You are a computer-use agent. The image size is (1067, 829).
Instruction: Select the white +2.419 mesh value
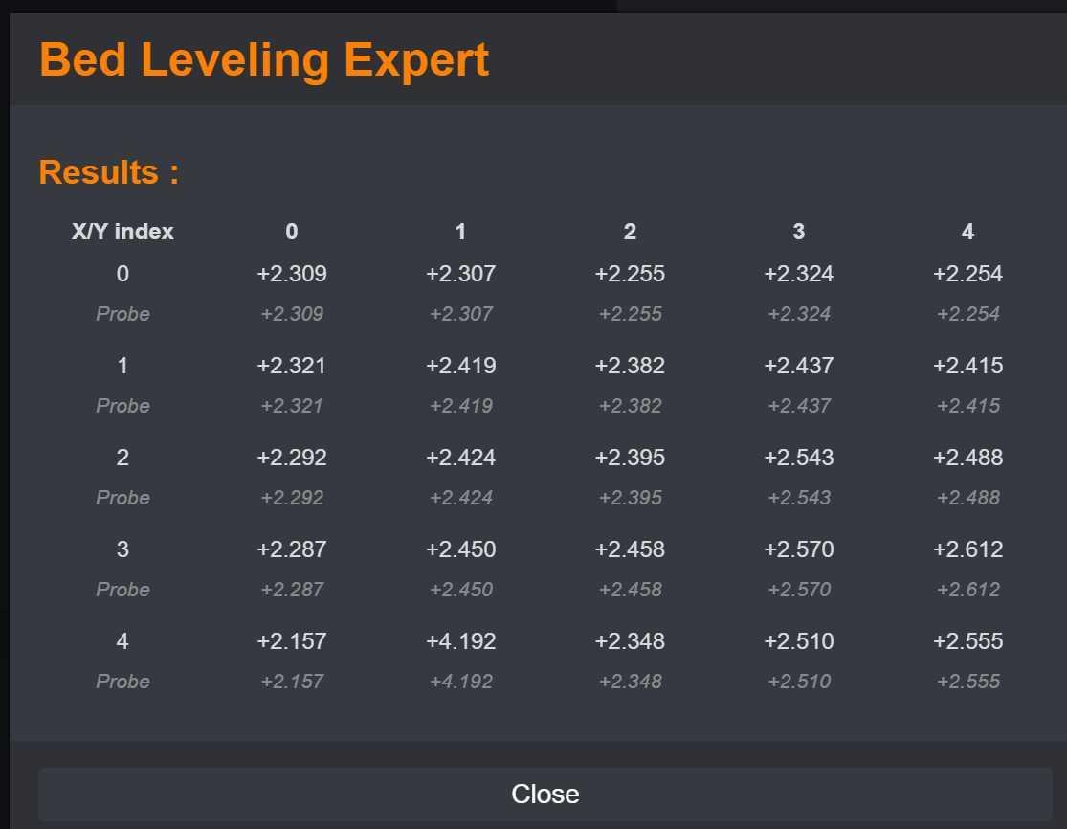tap(461, 366)
